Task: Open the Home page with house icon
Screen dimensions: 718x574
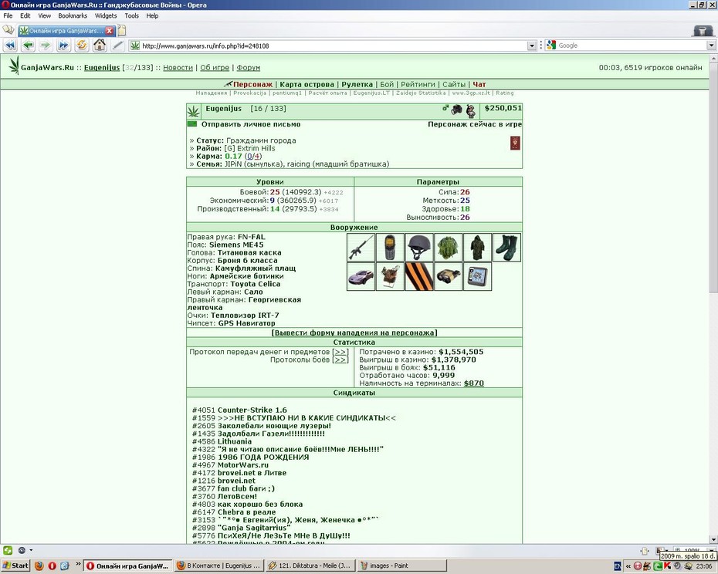Action: (x=100, y=46)
